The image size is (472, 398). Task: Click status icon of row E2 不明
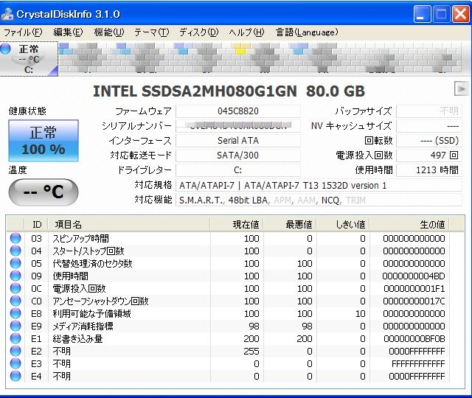(15, 351)
